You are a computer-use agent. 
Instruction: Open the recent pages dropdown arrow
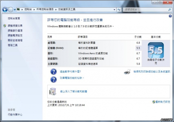click(x=15, y=10)
